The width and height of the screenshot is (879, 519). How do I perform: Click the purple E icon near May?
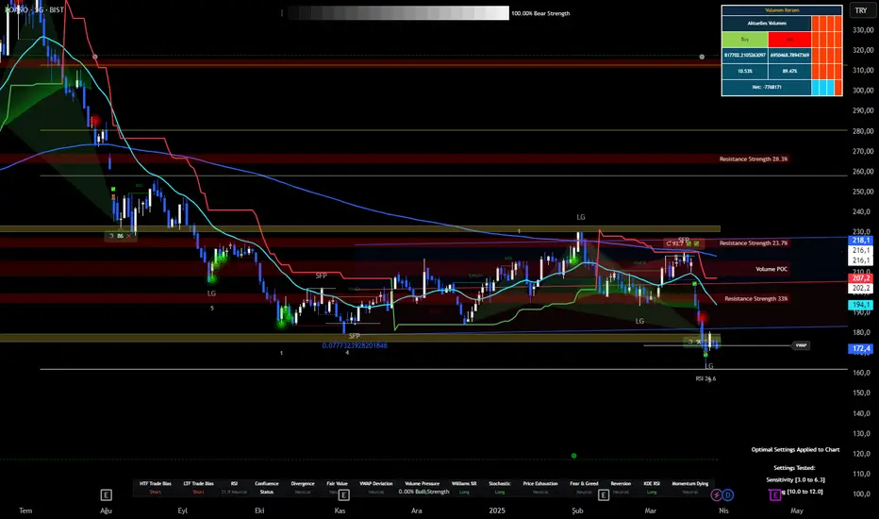click(775, 494)
